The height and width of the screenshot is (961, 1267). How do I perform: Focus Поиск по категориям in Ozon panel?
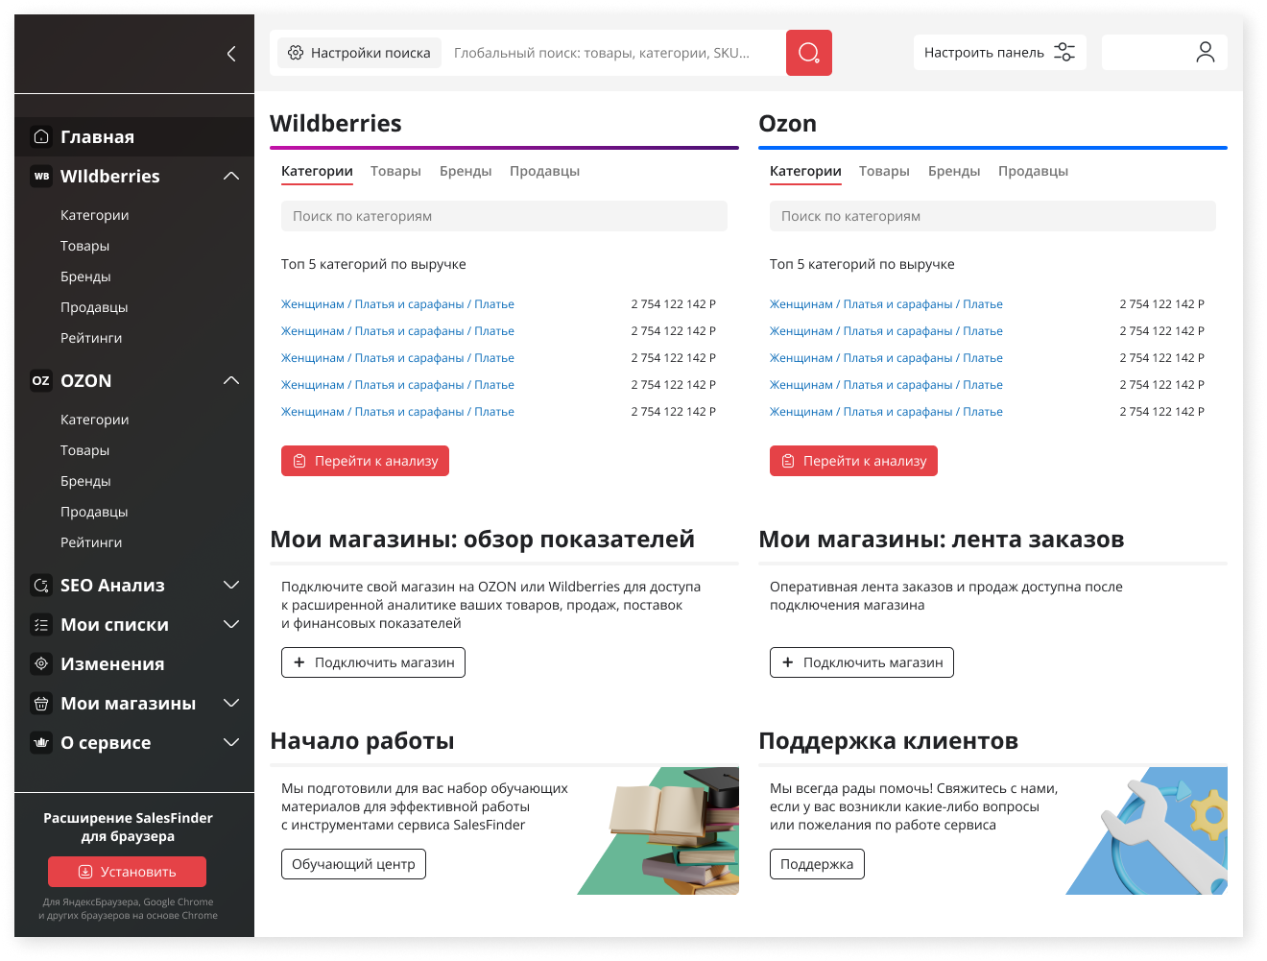[992, 216]
